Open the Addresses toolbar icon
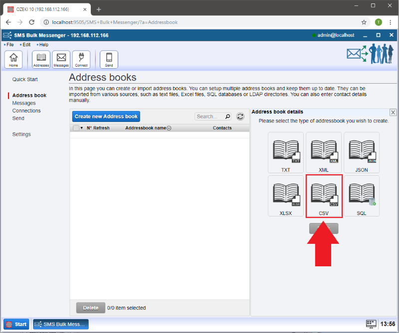Viewport: 399px width, 333px height. pyautogui.click(x=41, y=59)
